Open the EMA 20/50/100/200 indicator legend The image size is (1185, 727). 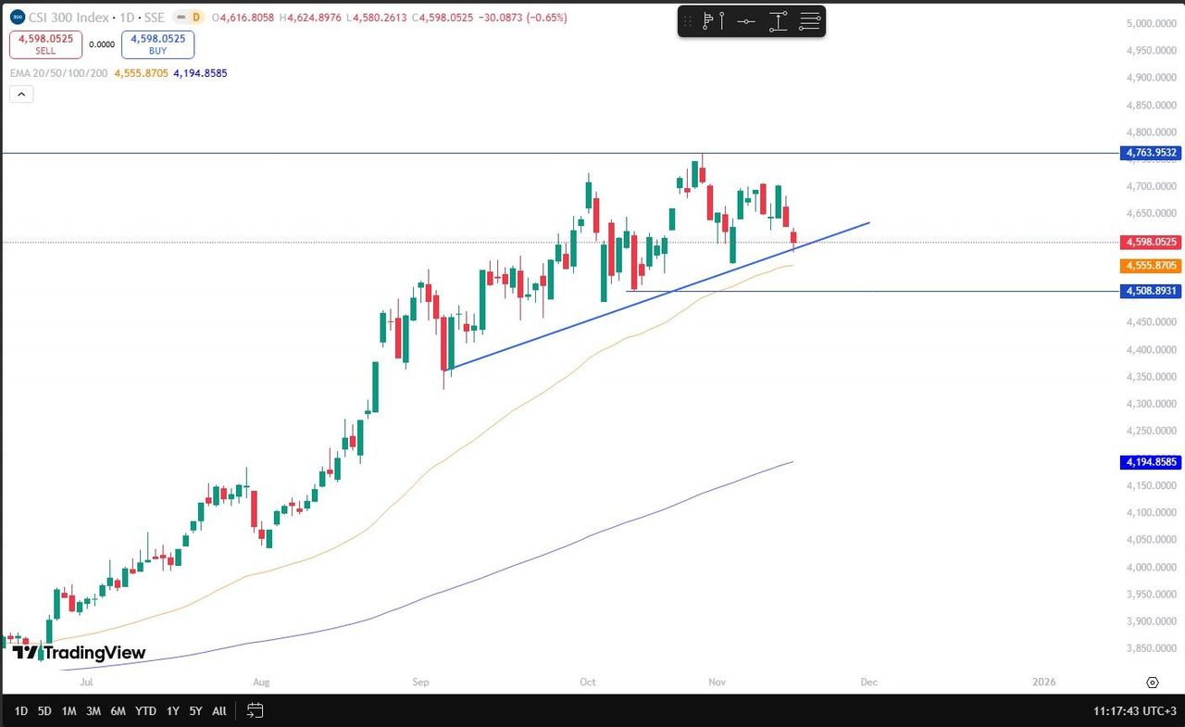pyautogui.click(x=58, y=72)
